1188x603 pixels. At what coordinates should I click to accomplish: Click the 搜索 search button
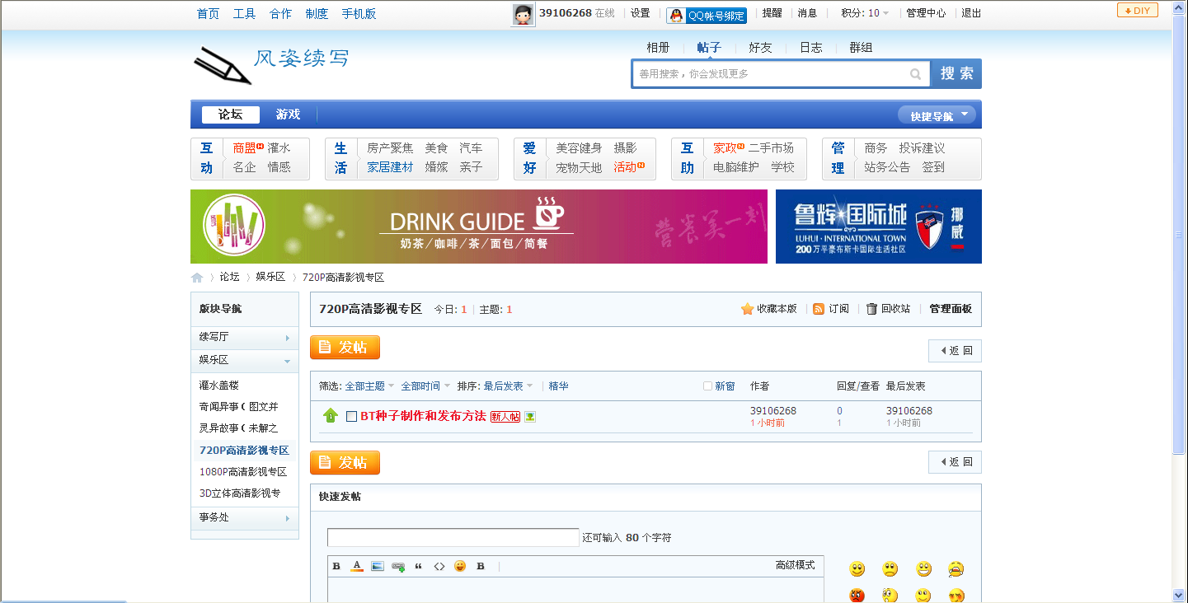[956, 73]
